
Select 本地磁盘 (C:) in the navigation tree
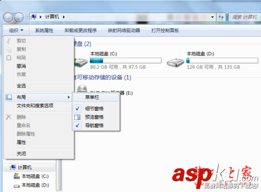pos(35,176)
